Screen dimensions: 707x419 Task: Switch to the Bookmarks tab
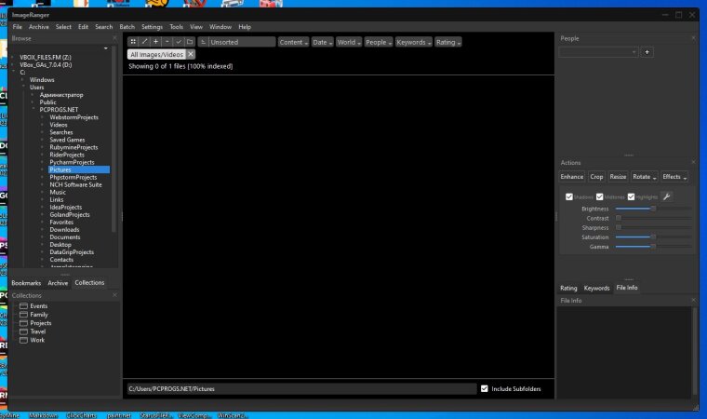coord(27,282)
